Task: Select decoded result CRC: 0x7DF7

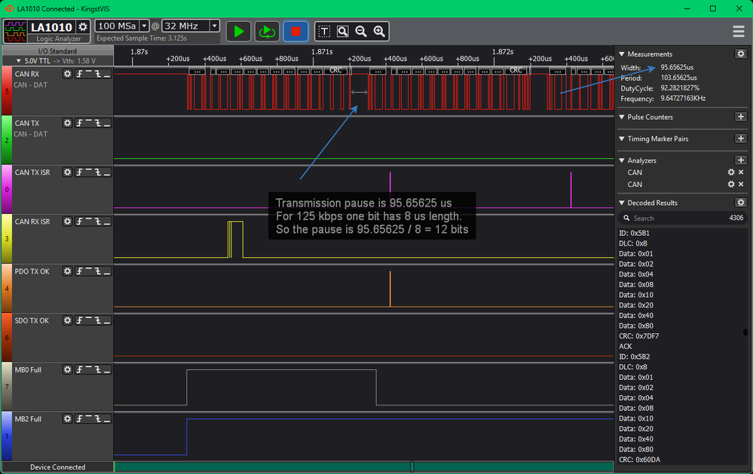Action: point(638,335)
